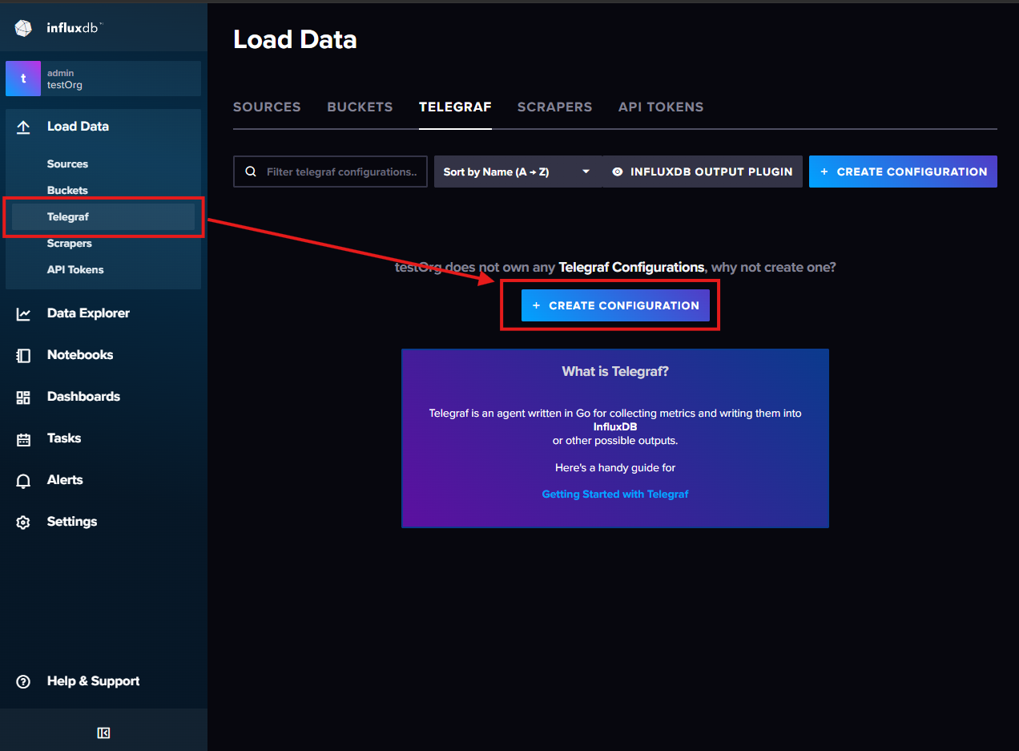Screen dimensions: 1019x751
Task: Click InfluxDB Output Plugin button
Action: [x=703, y=172]
